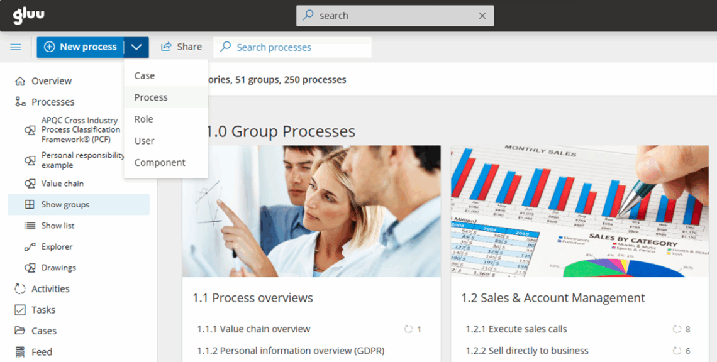Open the Activities section
The image size is (717, 362).
tap(50, 289)
